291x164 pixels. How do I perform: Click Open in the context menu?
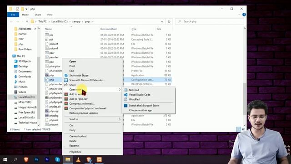tap(73, 61)
